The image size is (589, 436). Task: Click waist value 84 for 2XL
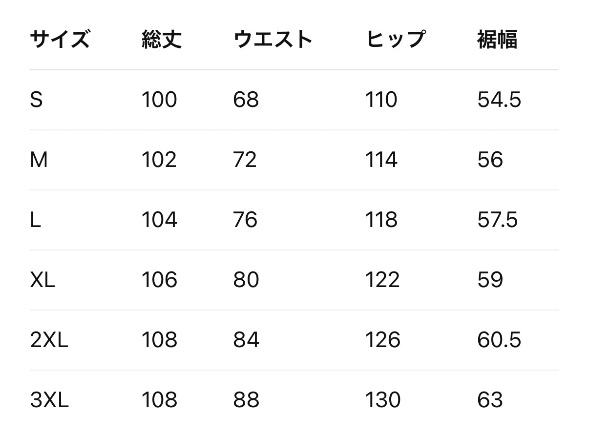246,340
